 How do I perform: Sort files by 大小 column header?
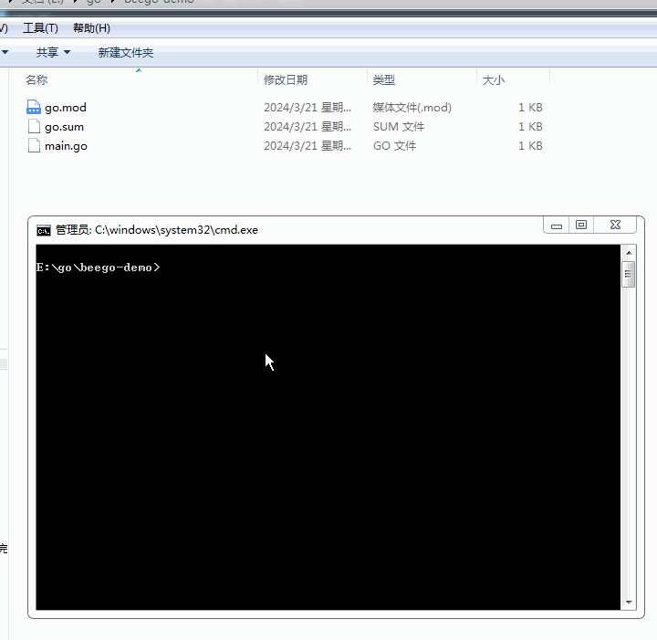coord(493,79)
